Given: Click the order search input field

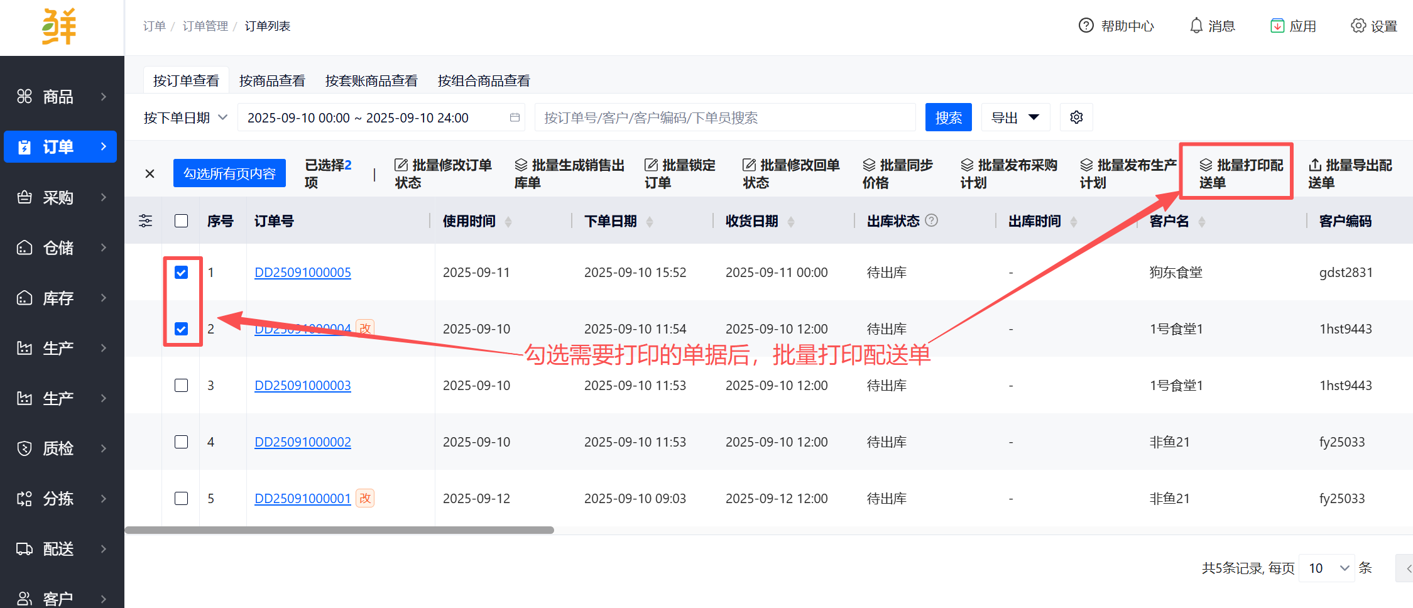Looking at the screenshot, I should (x=724, y=117).
